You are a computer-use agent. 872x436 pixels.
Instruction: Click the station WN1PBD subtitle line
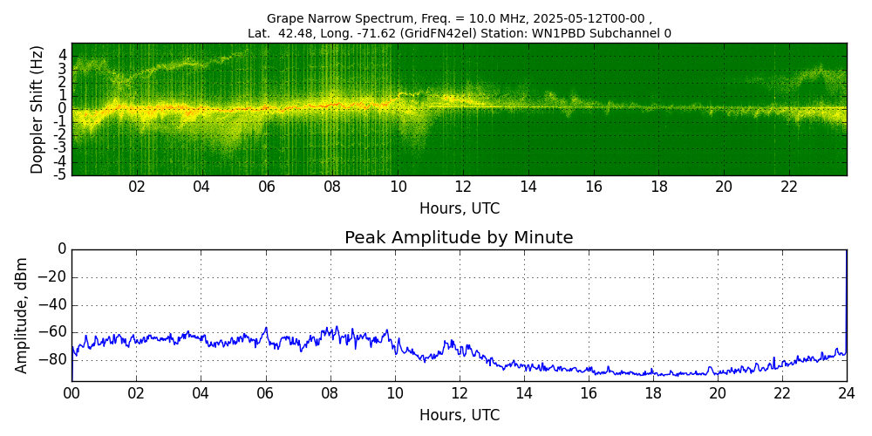[x=459, y=33]
